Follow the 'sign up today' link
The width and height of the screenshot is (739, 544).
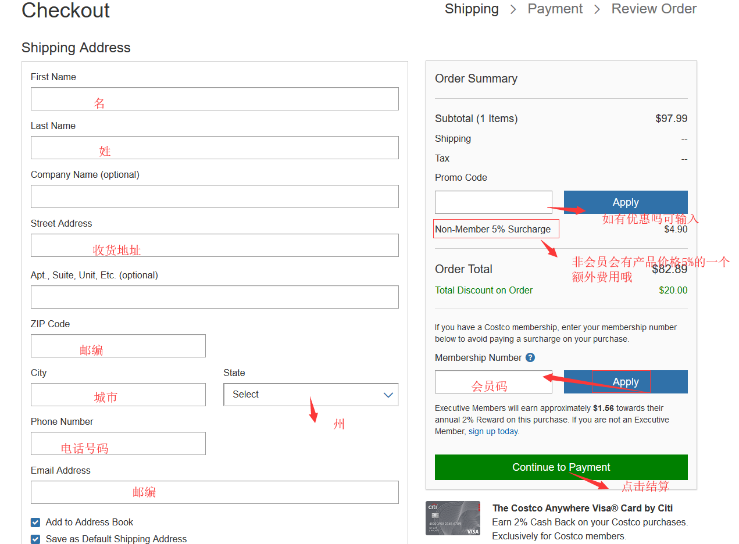(493, 431)
